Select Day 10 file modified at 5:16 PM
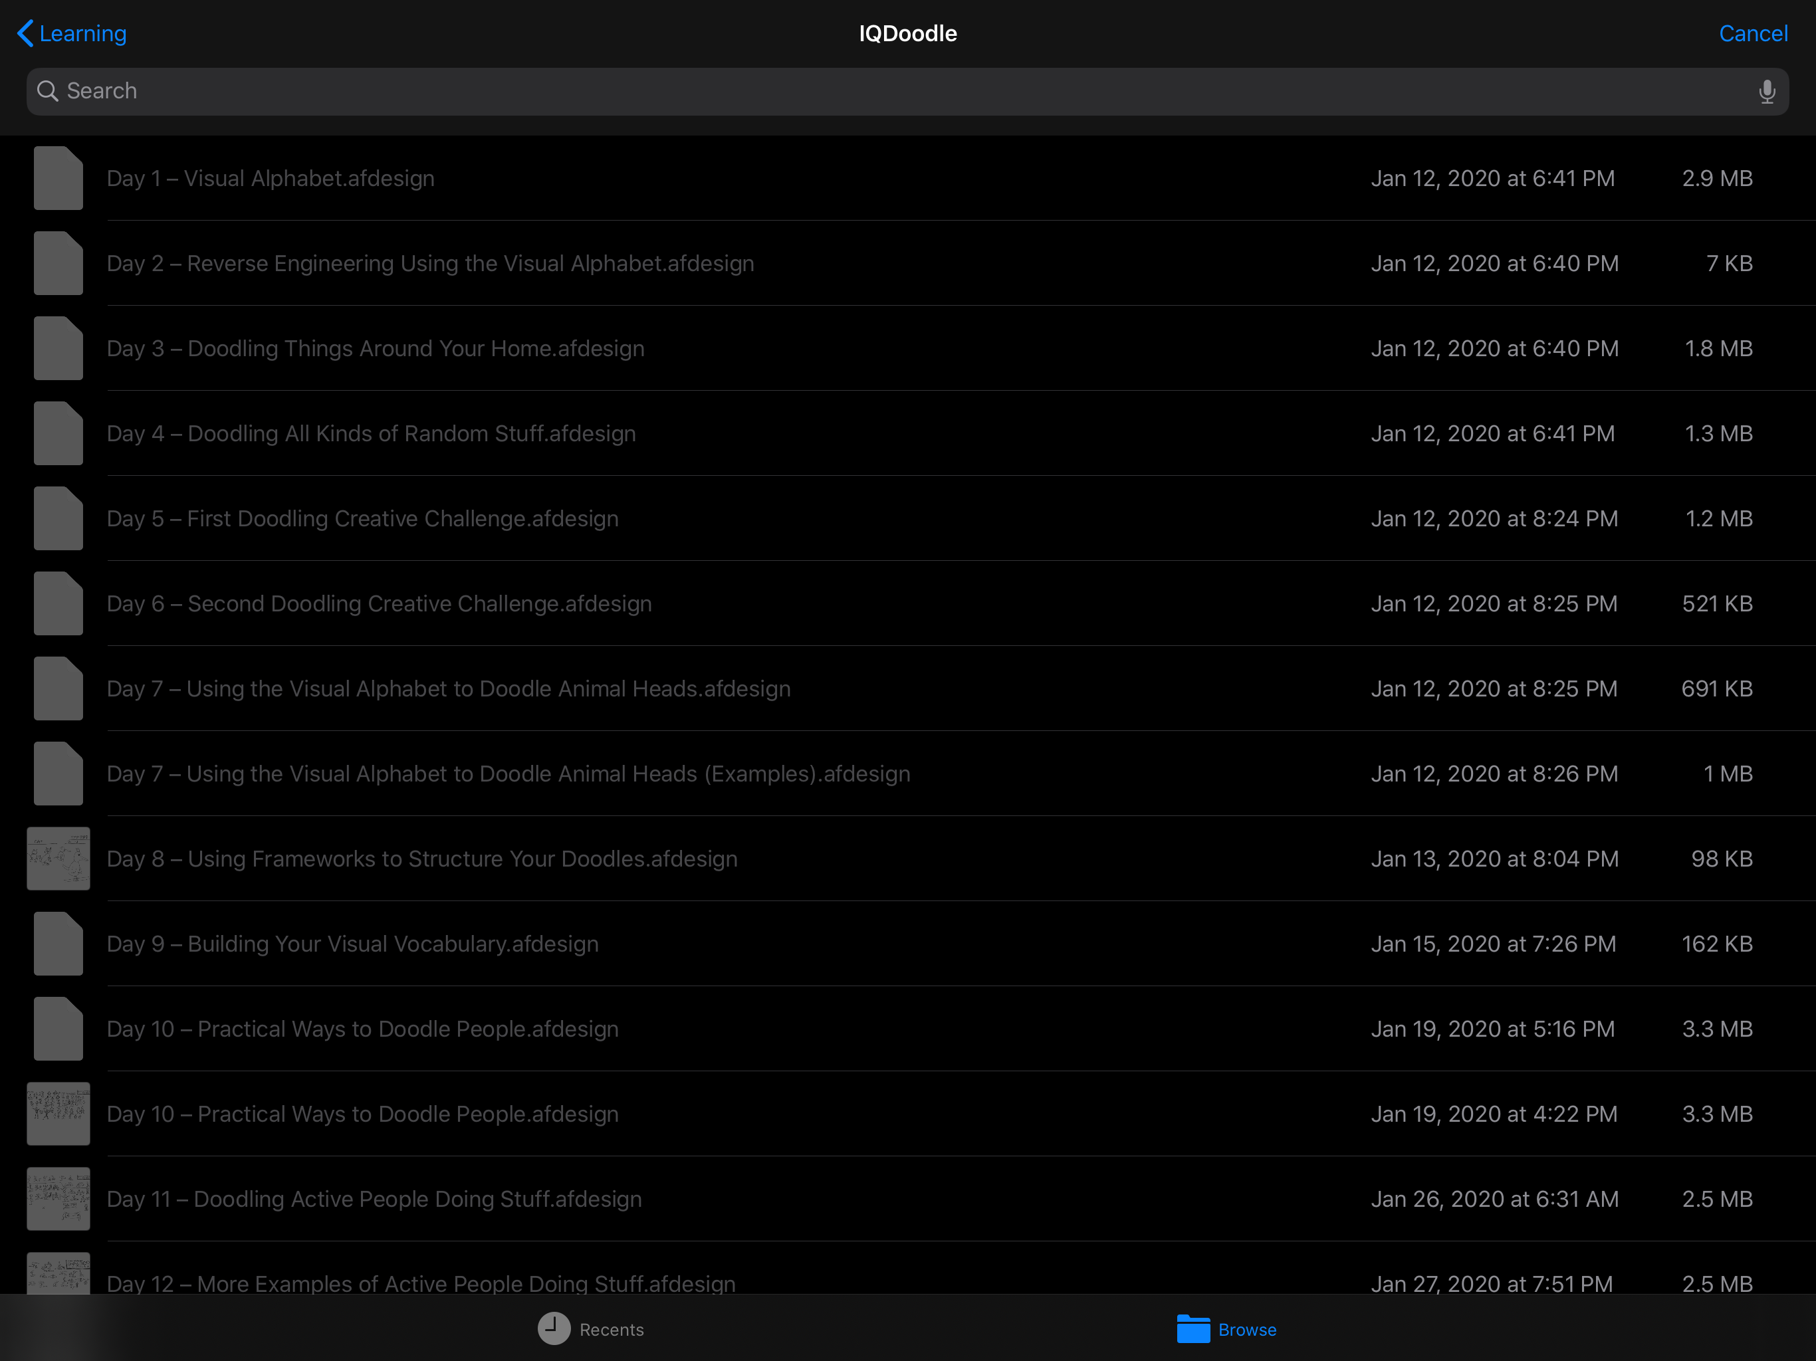The height and width of the screenshot is (1361, 1816). pyautogui.click(x=907, y=1029)
